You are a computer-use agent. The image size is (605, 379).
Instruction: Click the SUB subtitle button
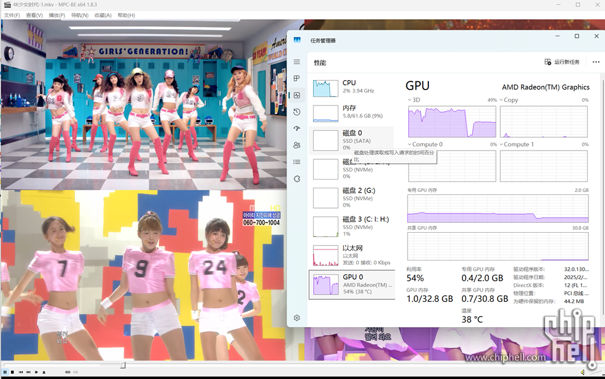click(75, 372)
